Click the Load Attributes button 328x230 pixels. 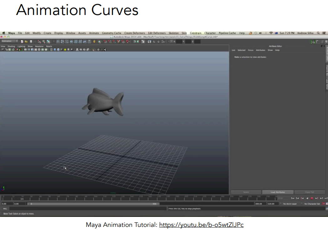[x=278, y=192]
